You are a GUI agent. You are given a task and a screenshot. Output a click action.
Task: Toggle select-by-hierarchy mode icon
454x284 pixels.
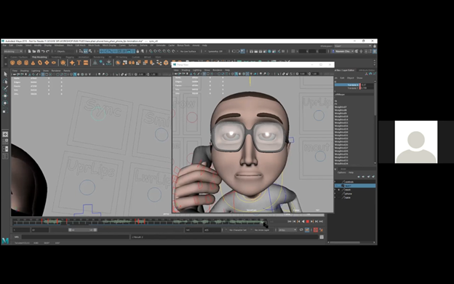point(81,51)
